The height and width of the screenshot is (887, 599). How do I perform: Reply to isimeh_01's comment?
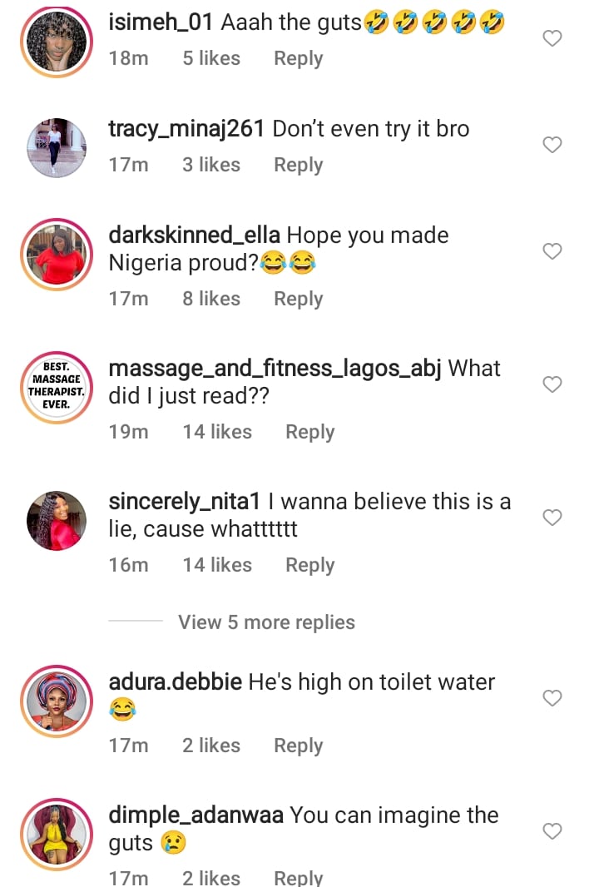click(x=298, y=59)
